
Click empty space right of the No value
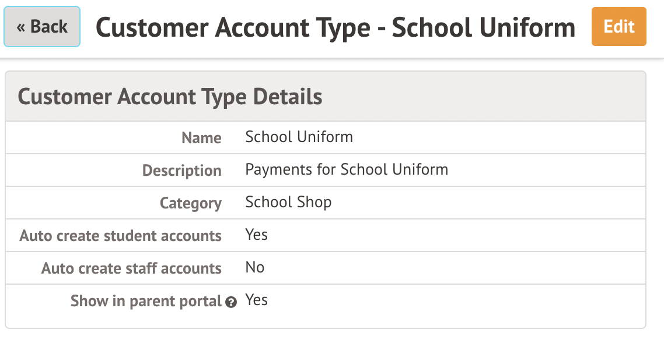443,268
